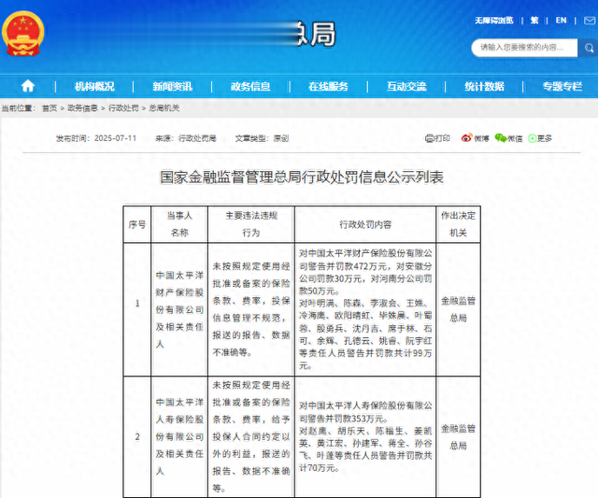Switch to traditional Chinese 繁 link
This screenshot has height=498, width=598.
click(x=534, y=21)
